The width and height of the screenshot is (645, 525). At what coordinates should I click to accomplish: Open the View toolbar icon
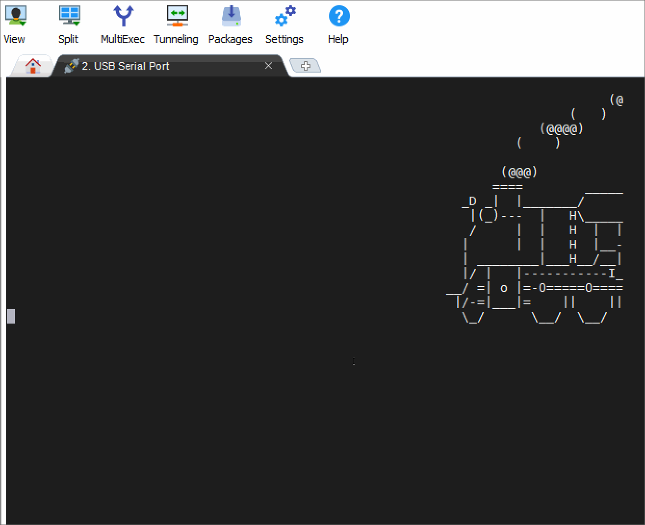tap(15, 16)
